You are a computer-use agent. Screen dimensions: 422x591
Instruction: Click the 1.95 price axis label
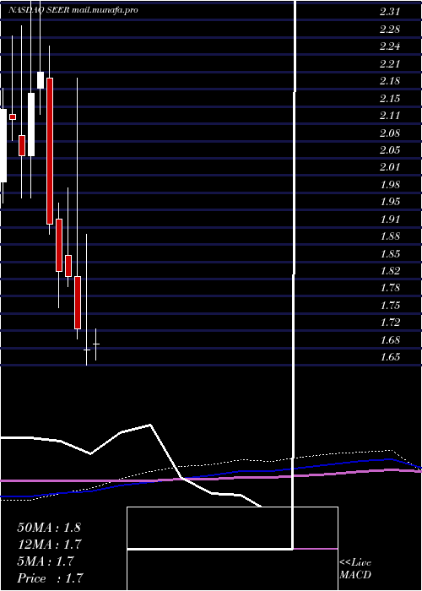click(x=390, y=202)
